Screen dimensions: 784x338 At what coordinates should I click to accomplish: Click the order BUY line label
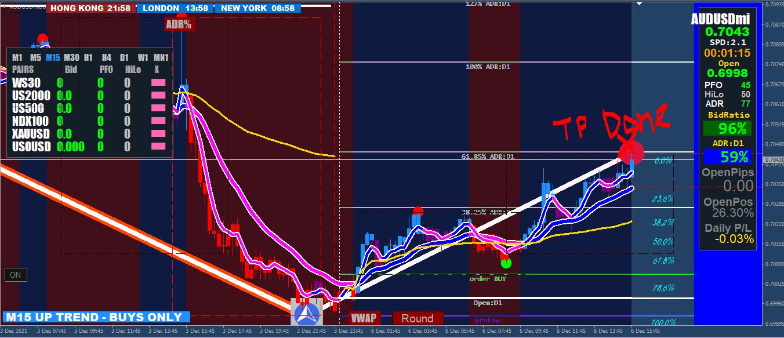488,279
